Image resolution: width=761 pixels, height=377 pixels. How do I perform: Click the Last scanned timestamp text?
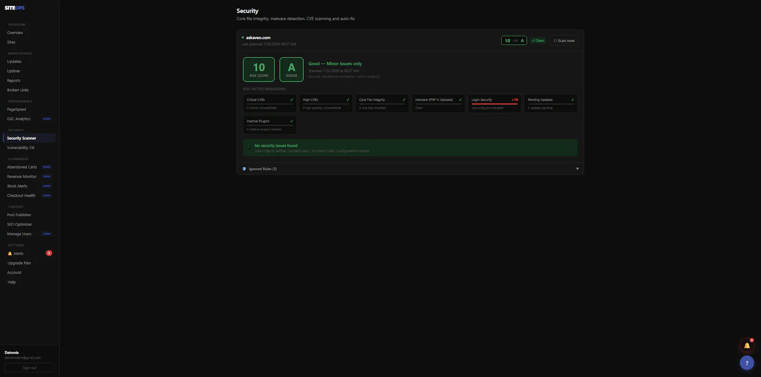(x=269, y=44)
